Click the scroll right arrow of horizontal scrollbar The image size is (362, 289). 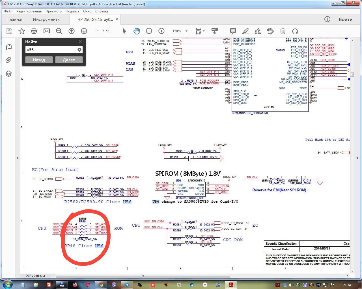click(348, 276)
